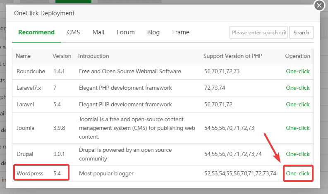
Task: Deploy Roundcube with One-click
Action: coord(298,71)
